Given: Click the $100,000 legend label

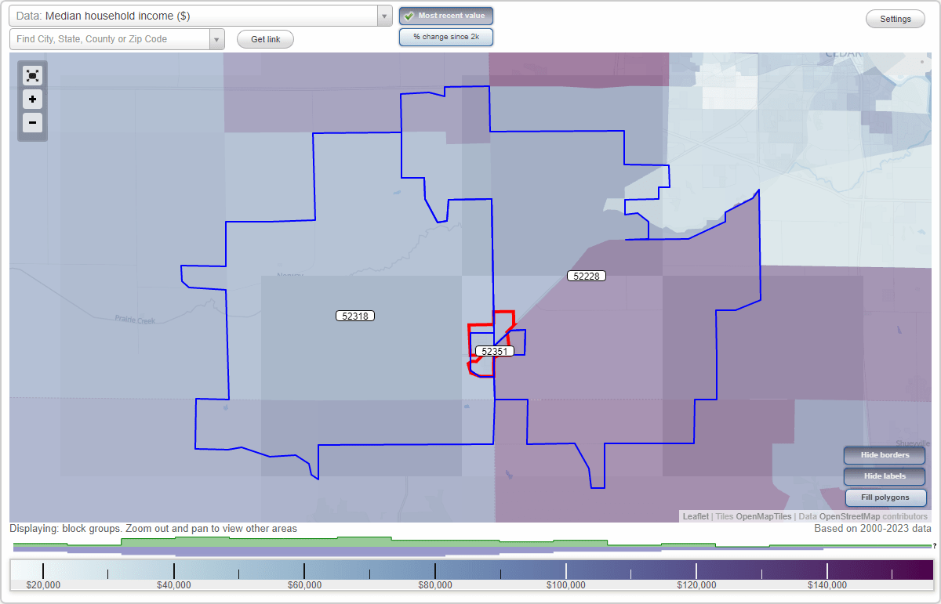Looking at the screenshot, I should [565, 584].
